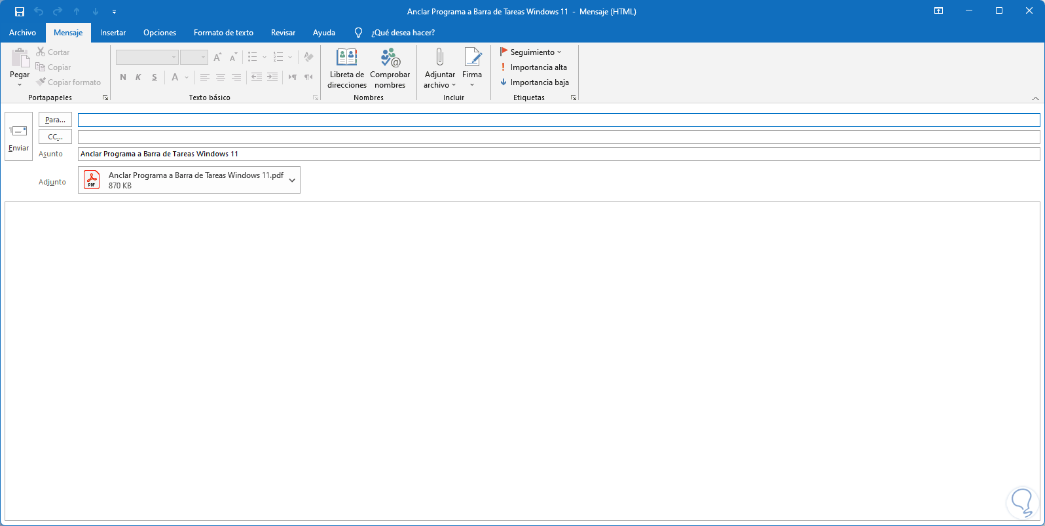Toggle italic with the K button
The width and height of the screenshot is (1045, 526).
click(x=139, y=77)
